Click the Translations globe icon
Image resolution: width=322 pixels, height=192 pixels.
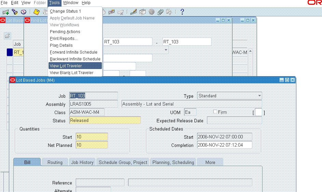tap(151, 12)
